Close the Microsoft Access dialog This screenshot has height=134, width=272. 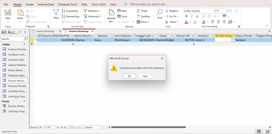point(162,58)
